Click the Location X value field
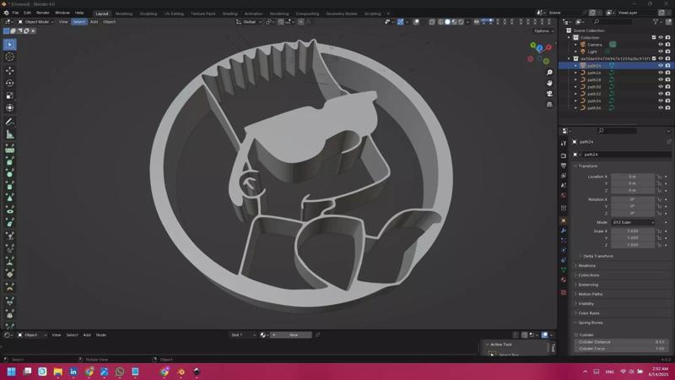The image size is (675, 380). click(x=633, y=176)
